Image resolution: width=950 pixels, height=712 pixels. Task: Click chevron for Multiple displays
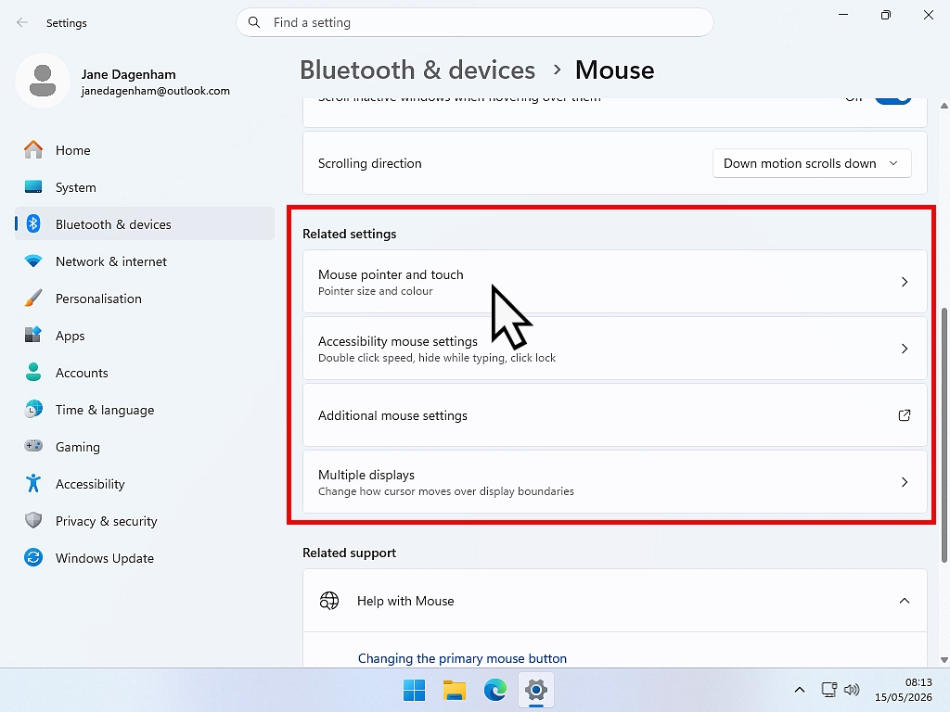[904, 482]
